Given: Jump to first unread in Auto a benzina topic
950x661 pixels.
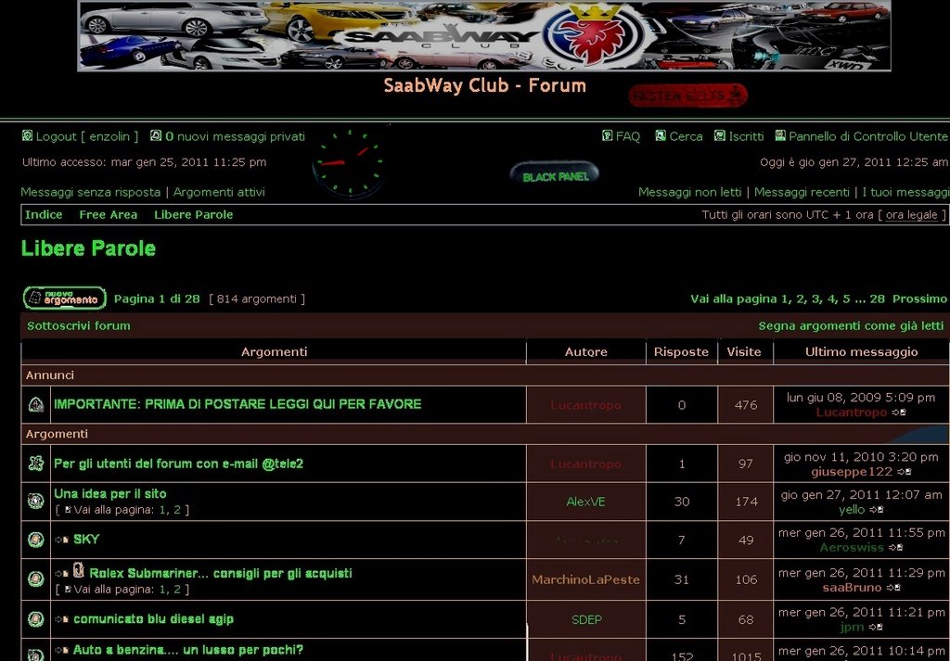Looking at the screenshot, I should [62, 650].
